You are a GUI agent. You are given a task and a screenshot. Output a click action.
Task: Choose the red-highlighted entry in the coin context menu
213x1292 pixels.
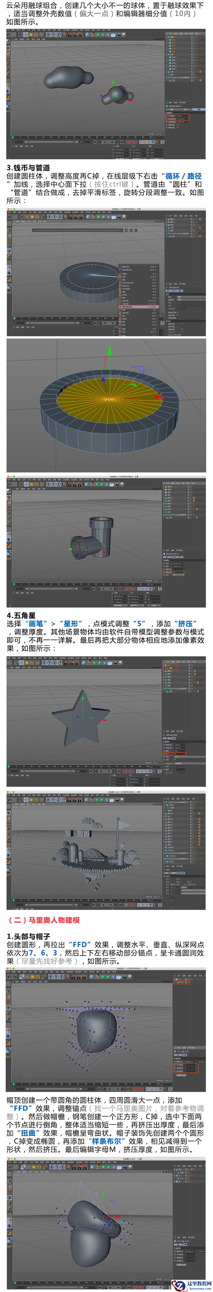(x=139, y=306)
